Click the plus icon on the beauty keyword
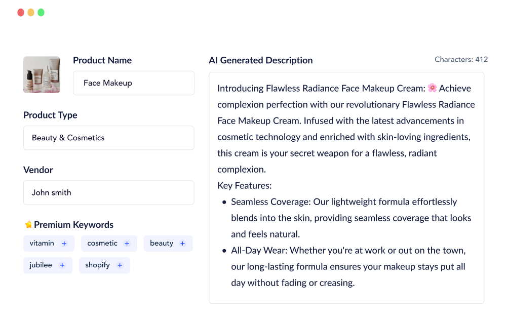The width and height of the screenshot is (507, 319). click(x=181, y=243)
